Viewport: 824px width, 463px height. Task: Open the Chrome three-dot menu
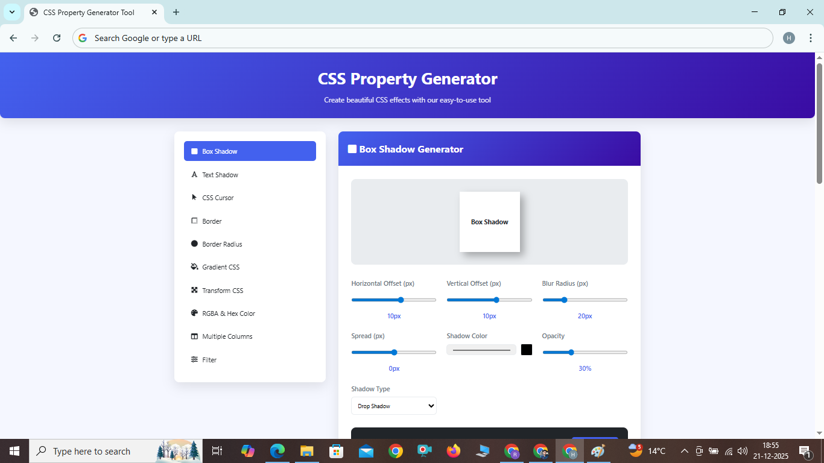click(x=811, y=37)
